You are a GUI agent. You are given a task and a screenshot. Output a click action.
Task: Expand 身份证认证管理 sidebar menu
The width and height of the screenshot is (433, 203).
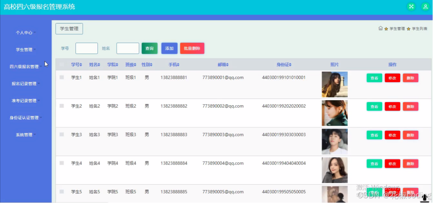click(26, 118)
